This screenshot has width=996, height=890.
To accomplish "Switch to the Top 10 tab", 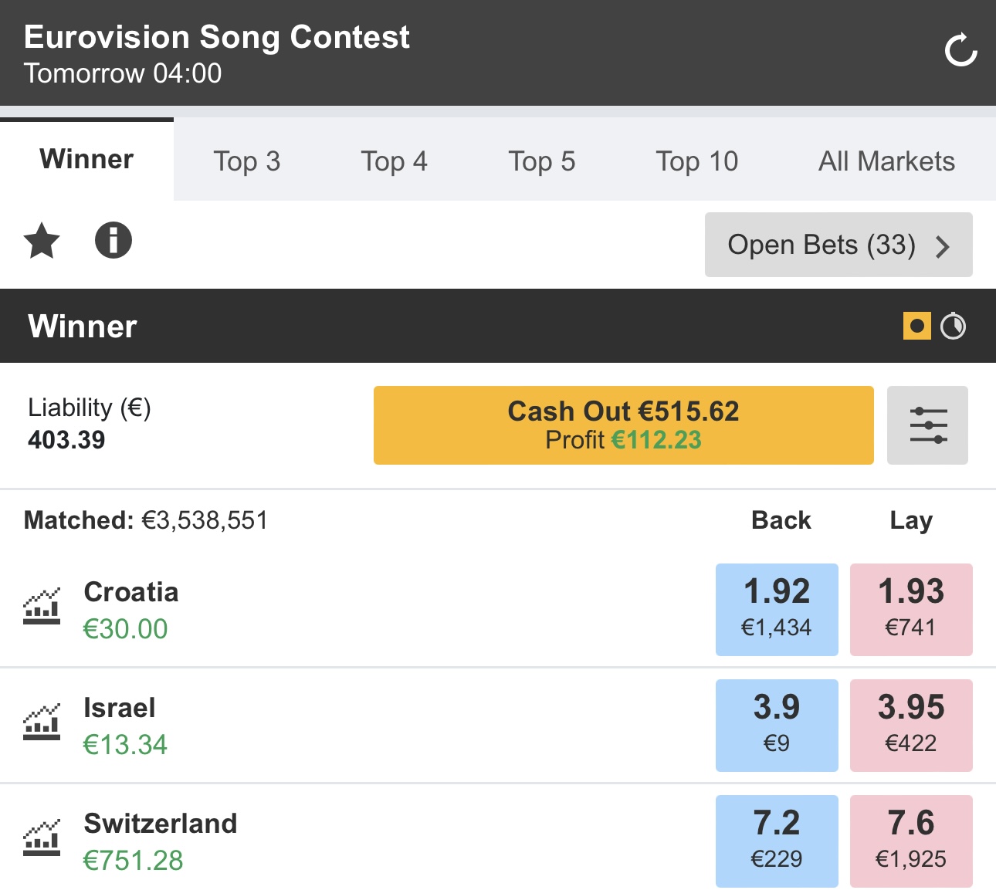I will pos(697,161).
